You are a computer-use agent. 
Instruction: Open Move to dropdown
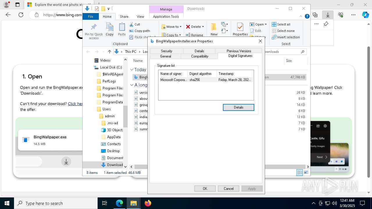tap(171, 27)
